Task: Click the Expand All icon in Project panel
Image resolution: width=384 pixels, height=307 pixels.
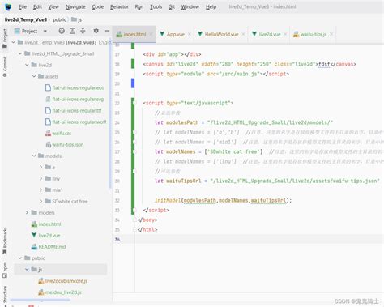Action: tap(72, 31)
